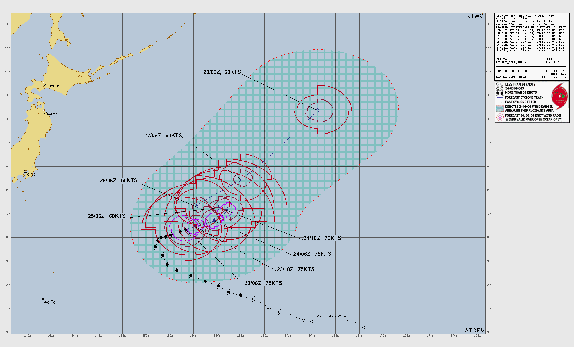
Task: Click the Iwo To location marker
Action: pos(43,299)
